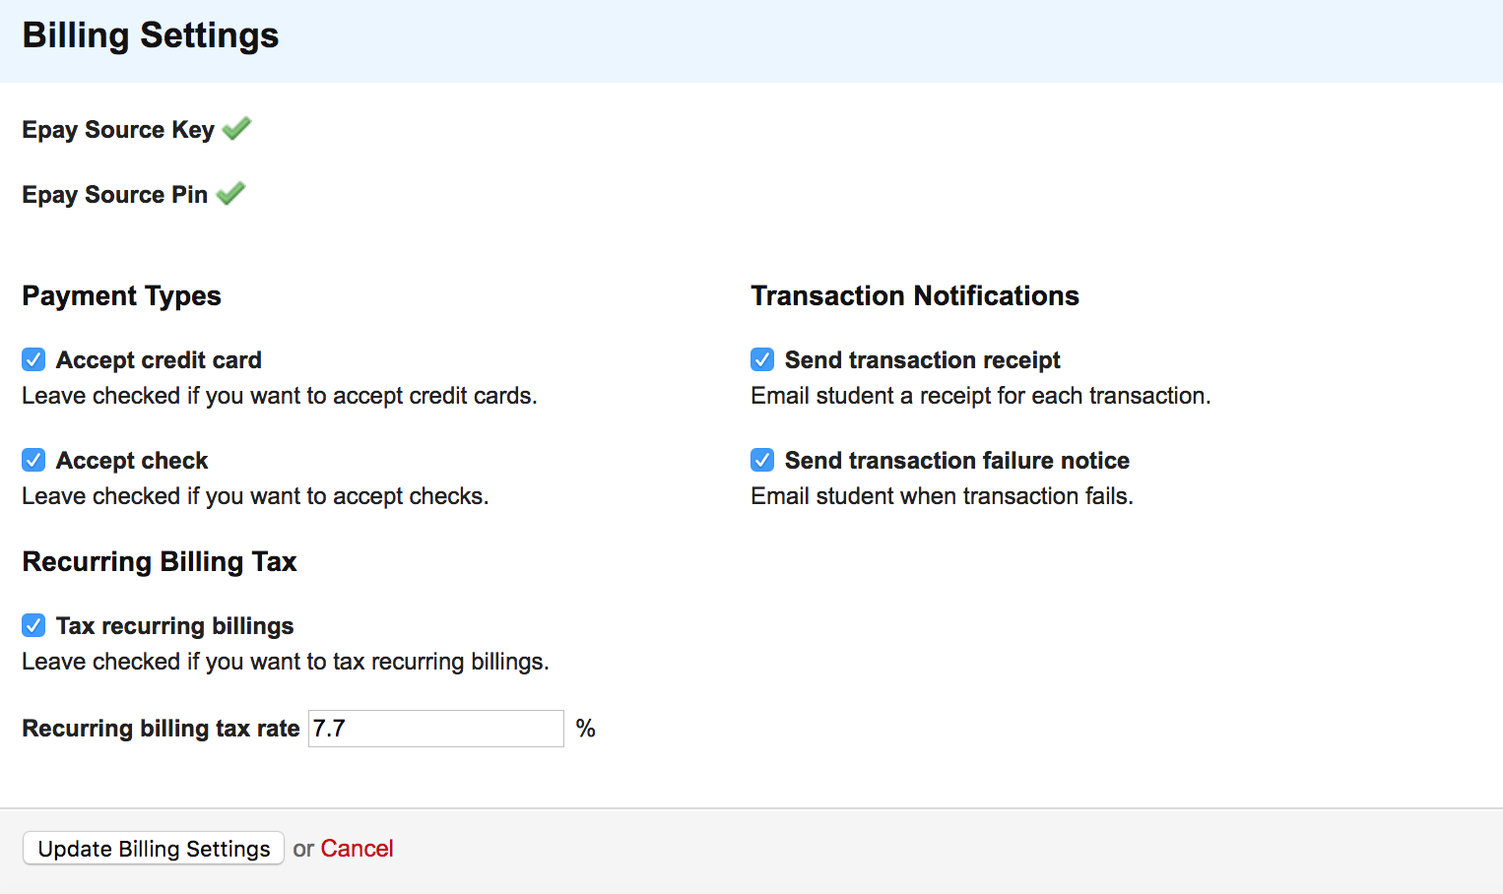Click the Payment Types section heading
The height and width of the screenshot is (894, 1503).
pyautogui.click(x=121, y=296)
